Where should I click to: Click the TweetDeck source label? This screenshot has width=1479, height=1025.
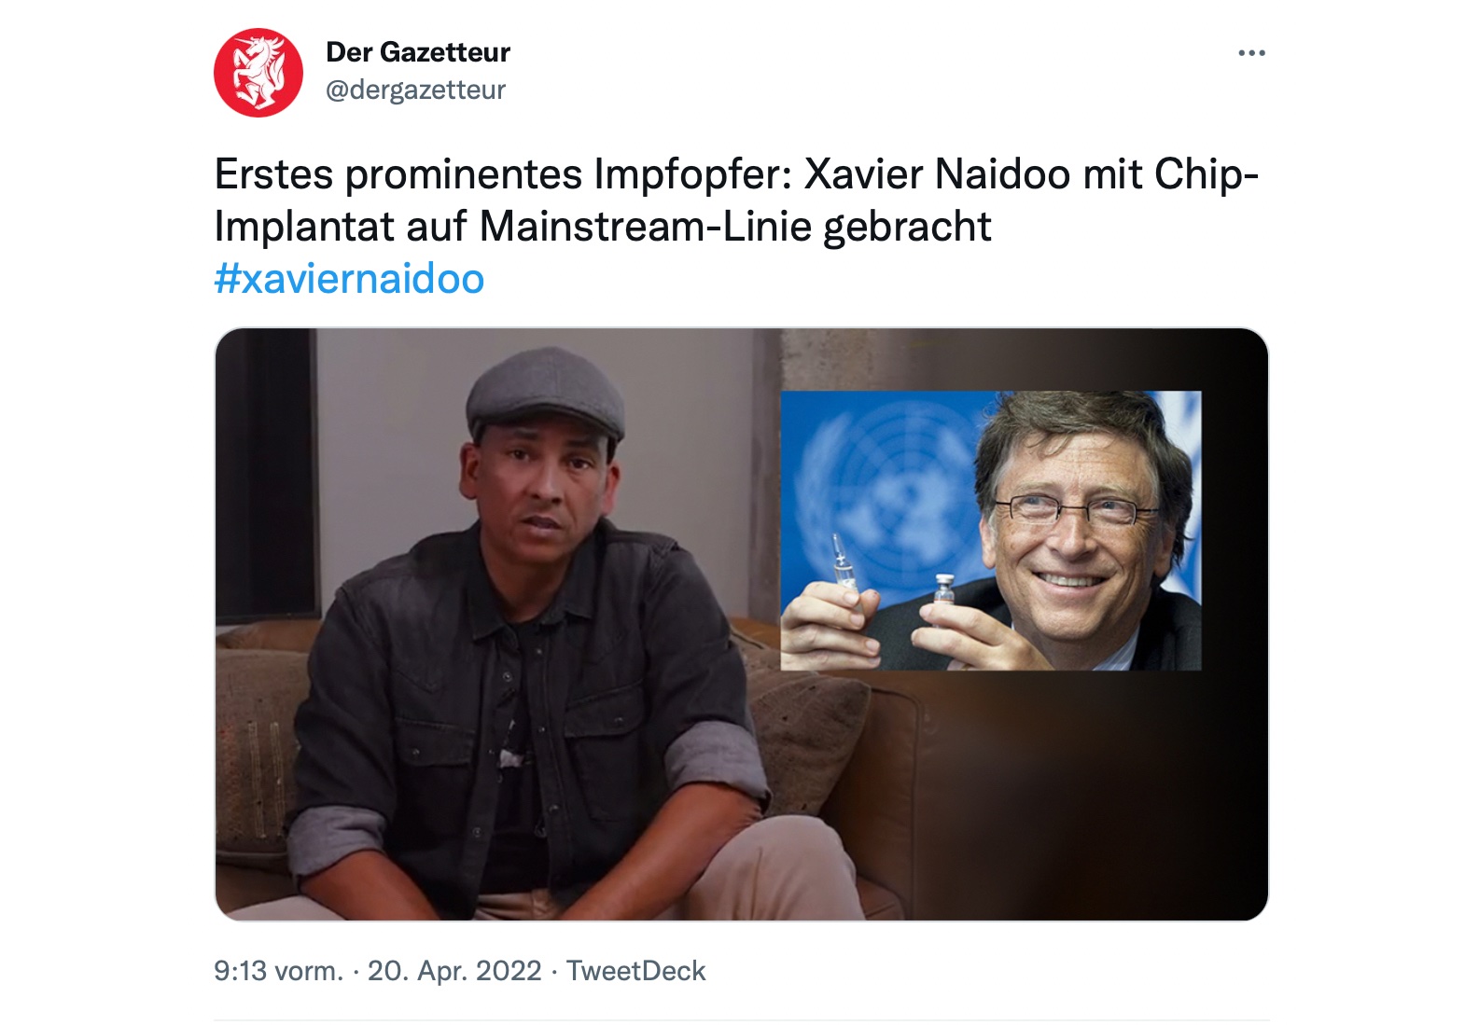tap(635, 971)
